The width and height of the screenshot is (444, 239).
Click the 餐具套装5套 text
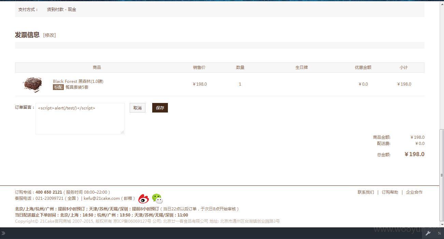coord(77,87)
